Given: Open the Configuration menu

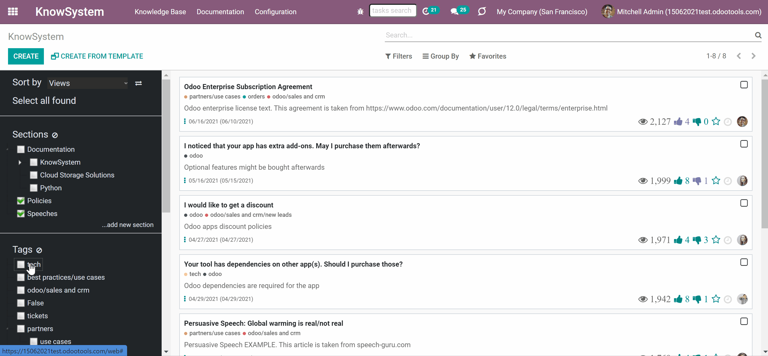Looking at the screenshot, I should coord(275,12).
